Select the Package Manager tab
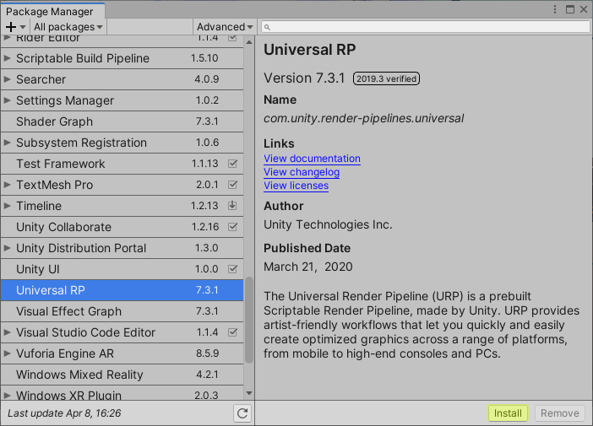The height and width of the screenshot is (426, 593). pos(50,11)
